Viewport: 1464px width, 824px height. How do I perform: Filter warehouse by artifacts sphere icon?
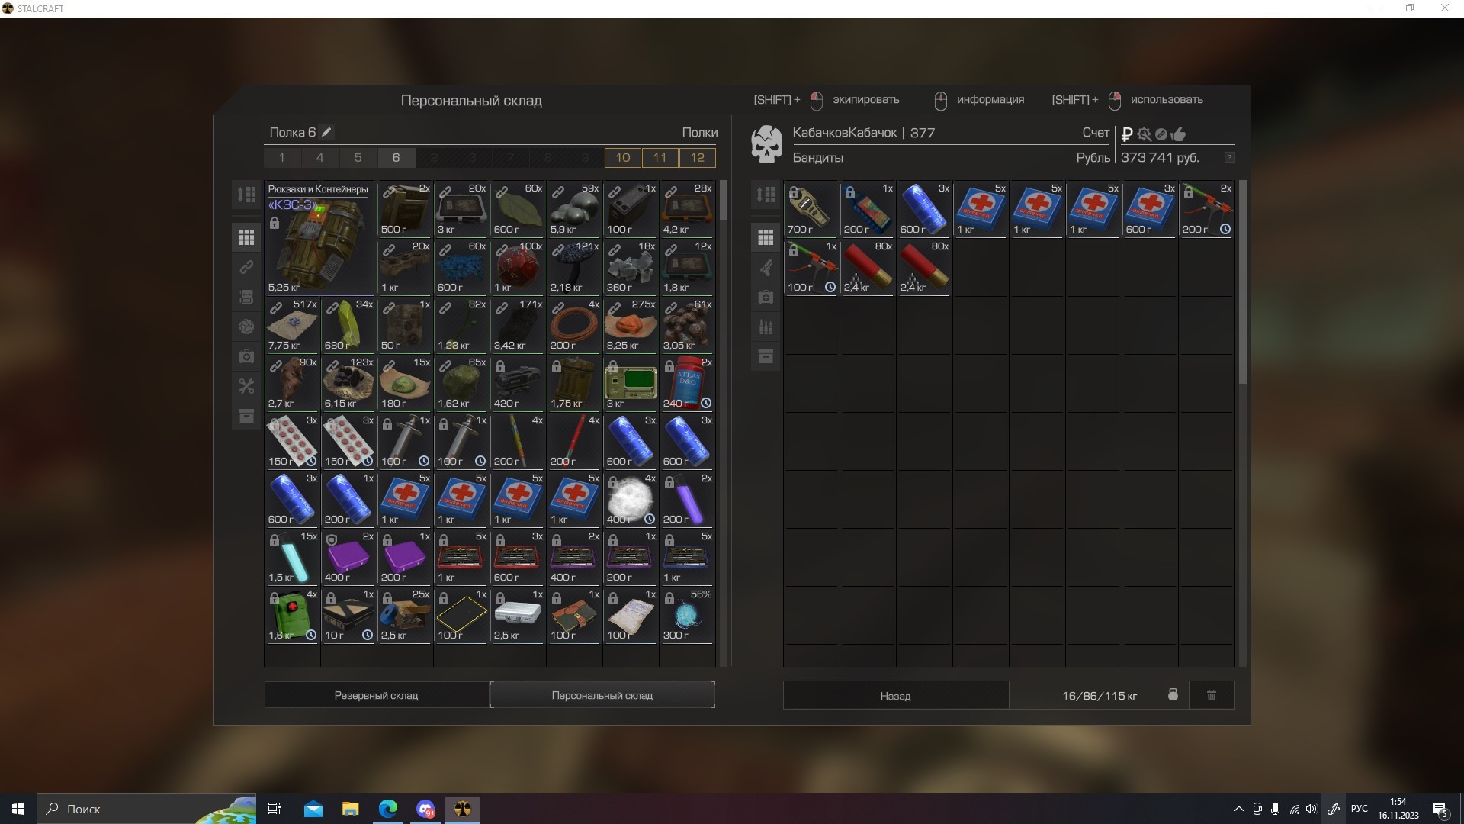tap(246, 327)
